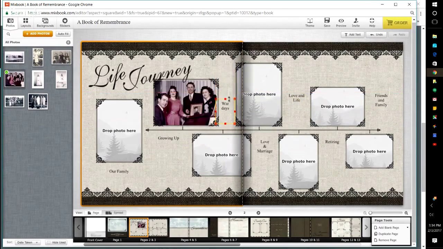
Task: Click drop photo slot beside Friends and Family
Action: pyautogui.click(x=337, y=107)
